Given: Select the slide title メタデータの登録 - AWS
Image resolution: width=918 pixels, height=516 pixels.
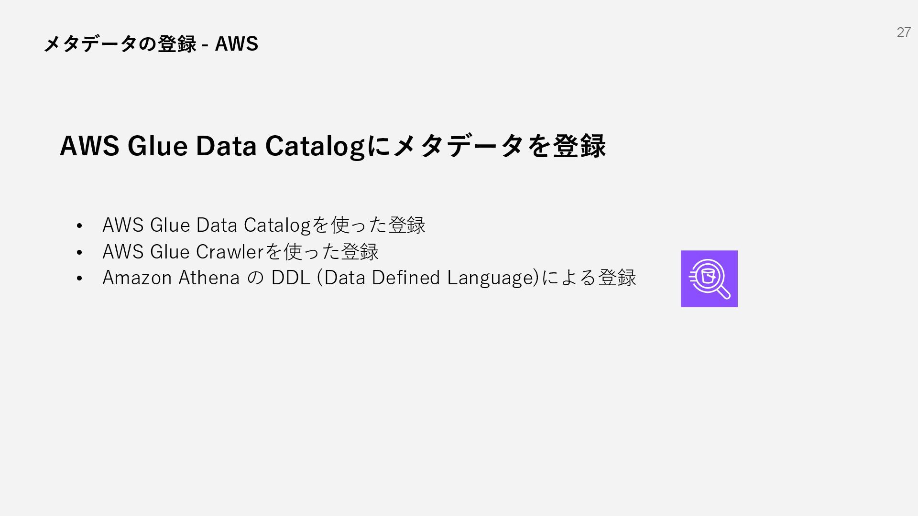Looking at the screenshot, I should 151,43.
